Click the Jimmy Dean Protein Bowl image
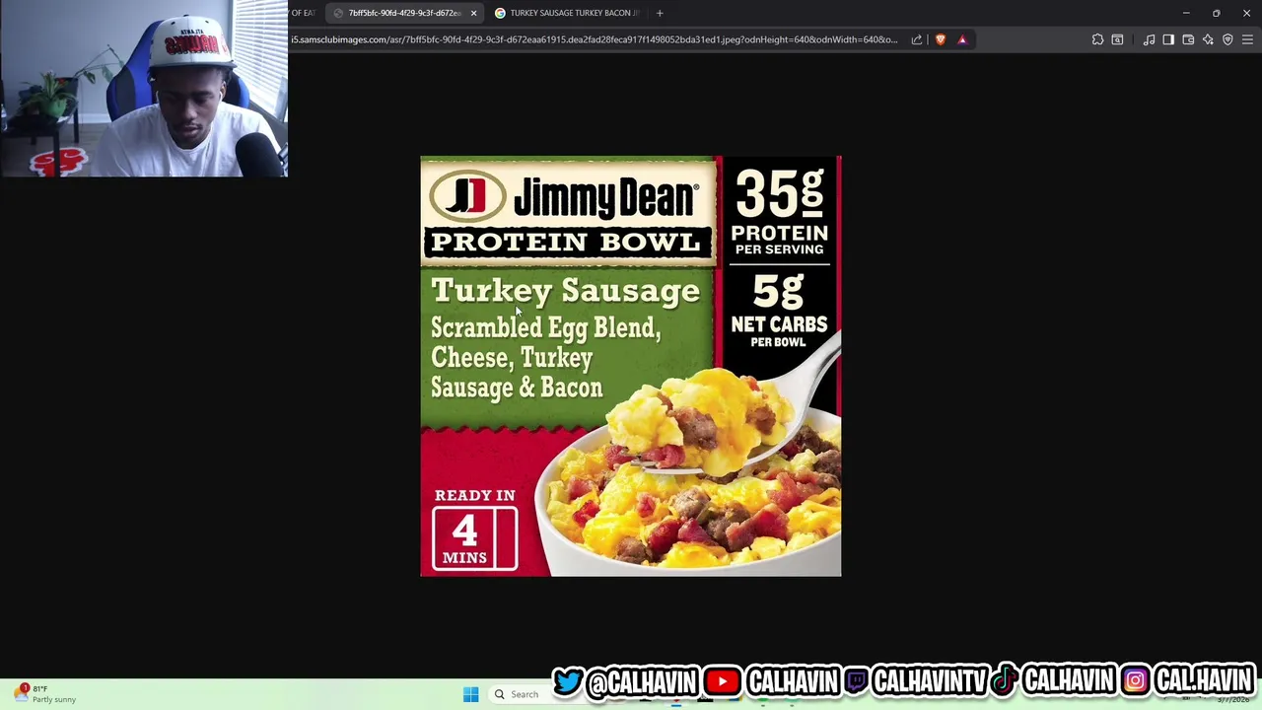 tap(631, 366)
